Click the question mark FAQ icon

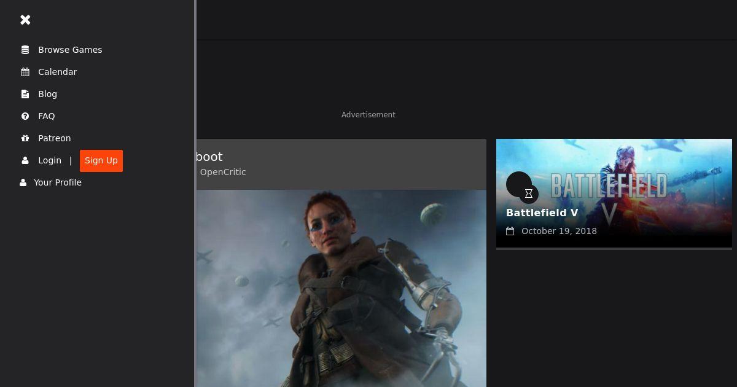25,116
